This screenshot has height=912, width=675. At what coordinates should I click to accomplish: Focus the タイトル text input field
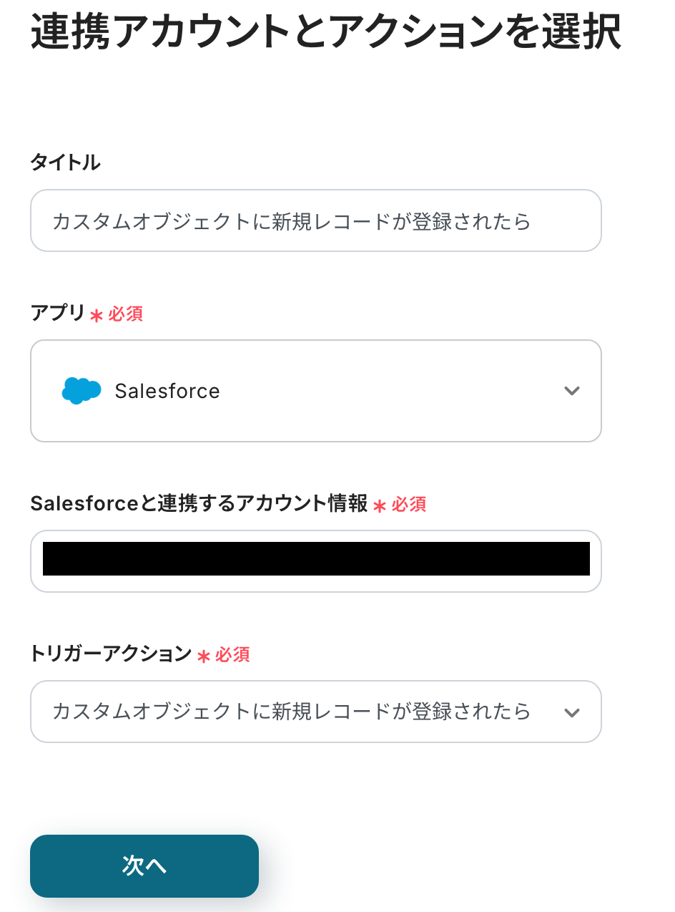pos(315,220)
